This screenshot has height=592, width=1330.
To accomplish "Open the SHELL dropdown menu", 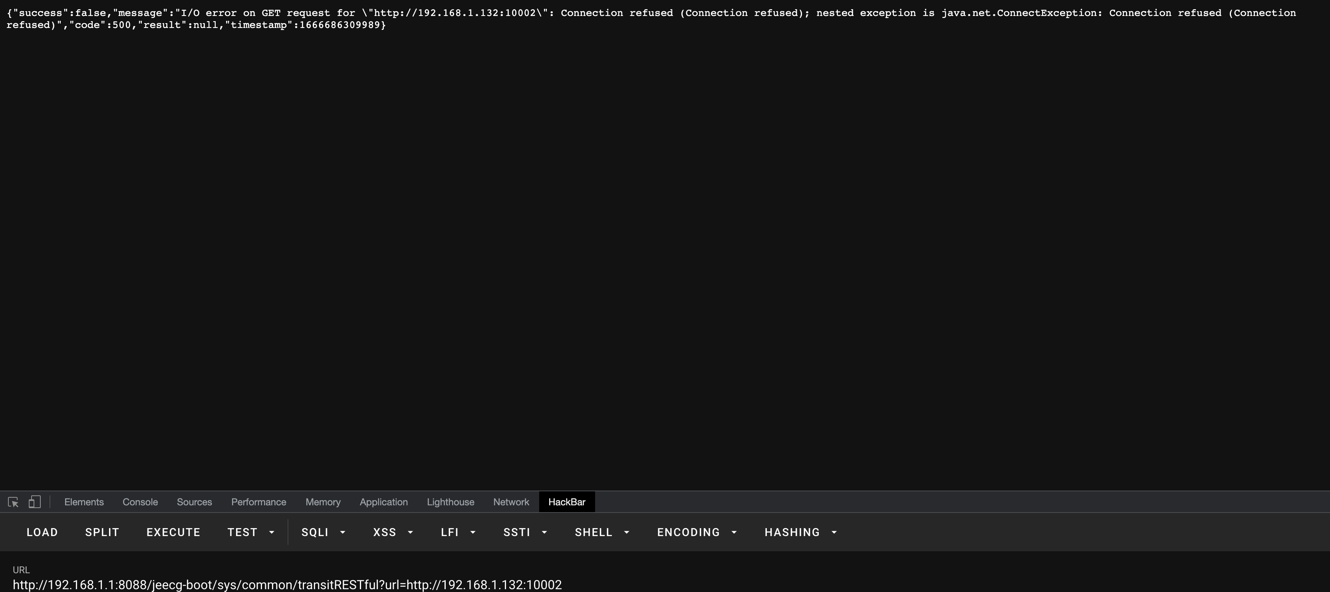I will click(602, 532).
